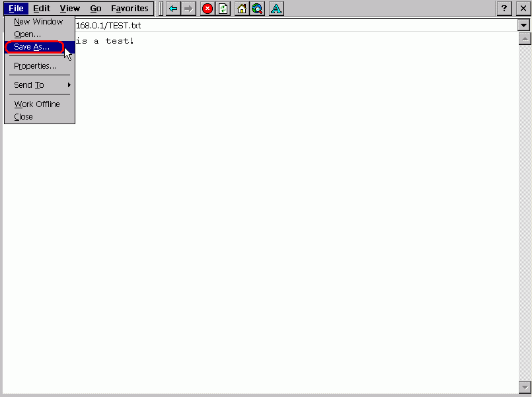Screen dimensions: 532x397
Task: Click the scrollbar up arrow
Action: point(525,39)
